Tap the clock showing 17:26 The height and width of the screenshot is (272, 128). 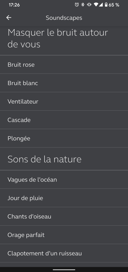[14, 5]
